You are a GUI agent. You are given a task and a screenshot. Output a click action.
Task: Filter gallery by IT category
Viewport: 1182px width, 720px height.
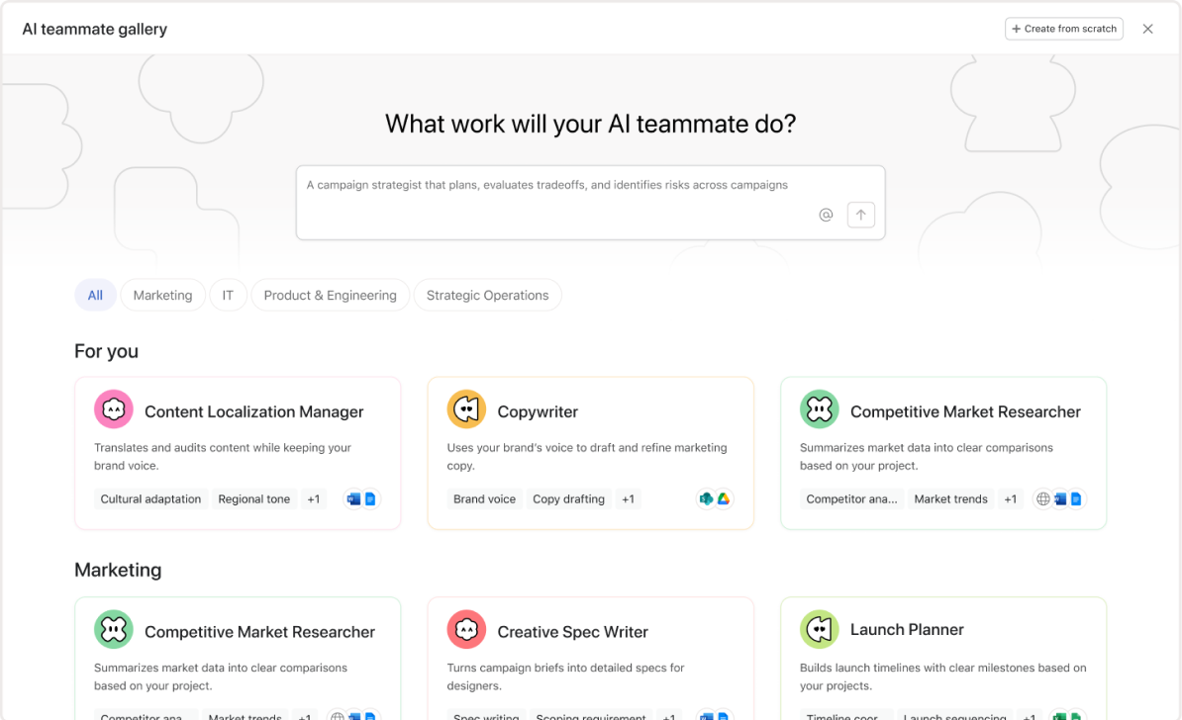pos(228,295)
